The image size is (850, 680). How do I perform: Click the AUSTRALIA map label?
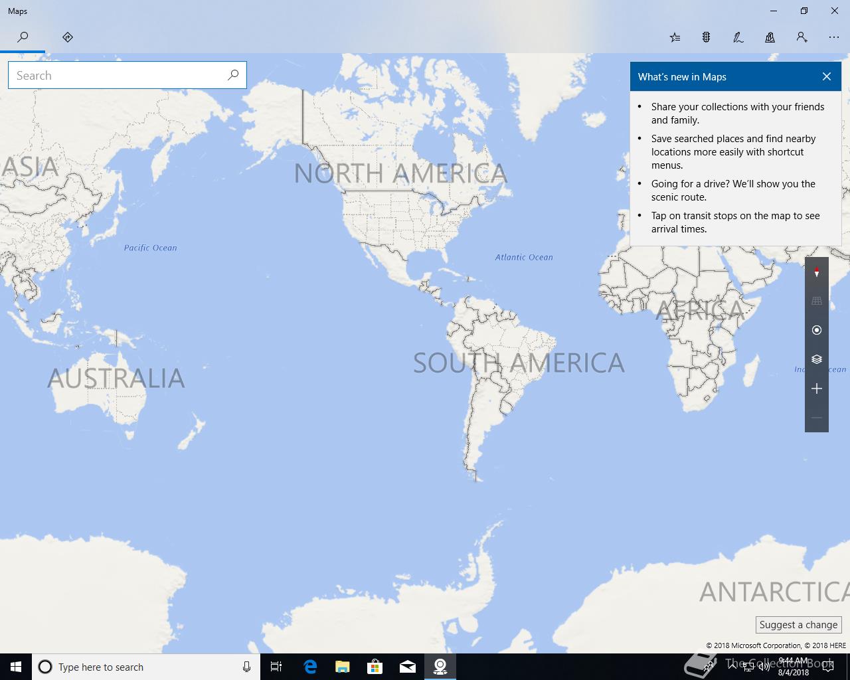point(116,379)
